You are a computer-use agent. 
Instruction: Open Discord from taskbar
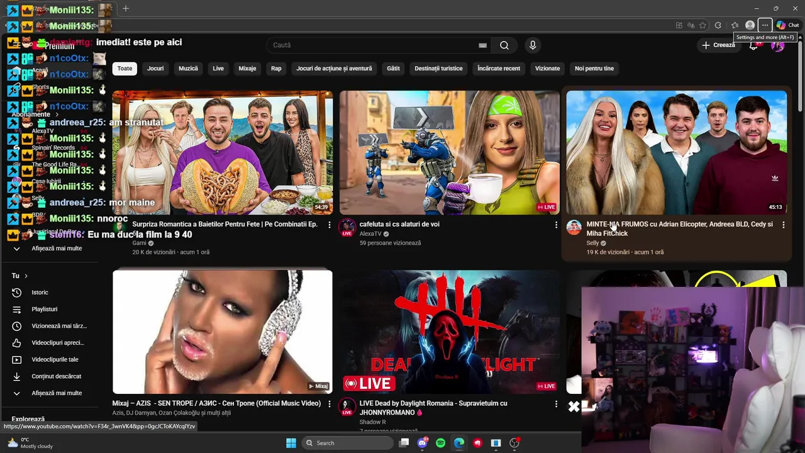[x=422, y=443]
